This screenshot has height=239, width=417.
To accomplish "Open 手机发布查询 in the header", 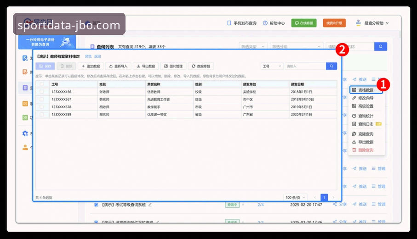I will point(242,23).
